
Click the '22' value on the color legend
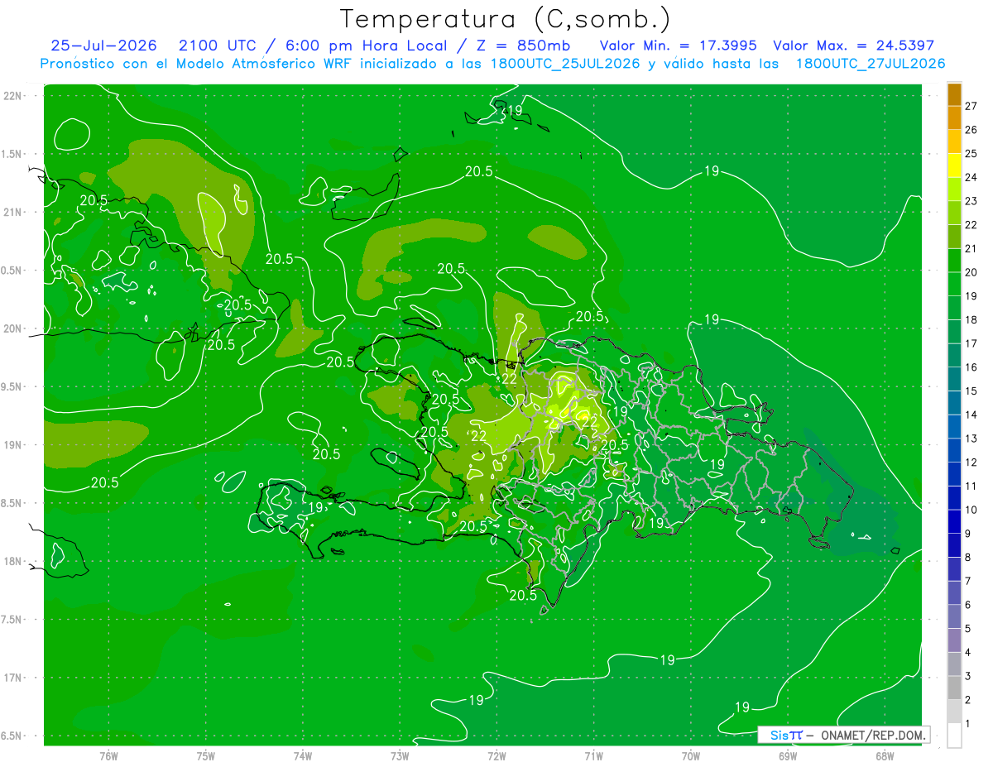[x=971, y=224]
